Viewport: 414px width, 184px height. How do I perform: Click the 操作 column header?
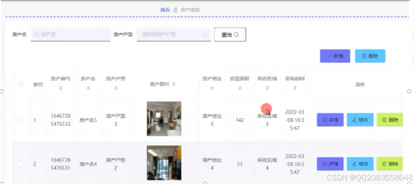pos(360,85)
